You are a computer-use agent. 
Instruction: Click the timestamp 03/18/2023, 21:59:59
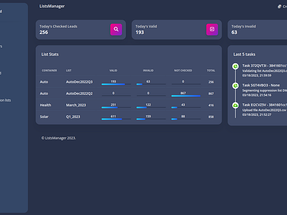point(257,75)
